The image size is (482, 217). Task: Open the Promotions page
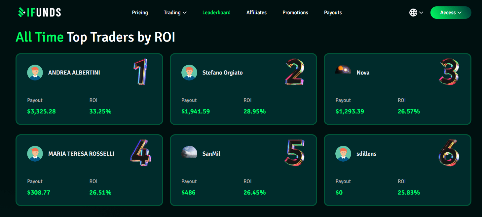coord(295,13)
